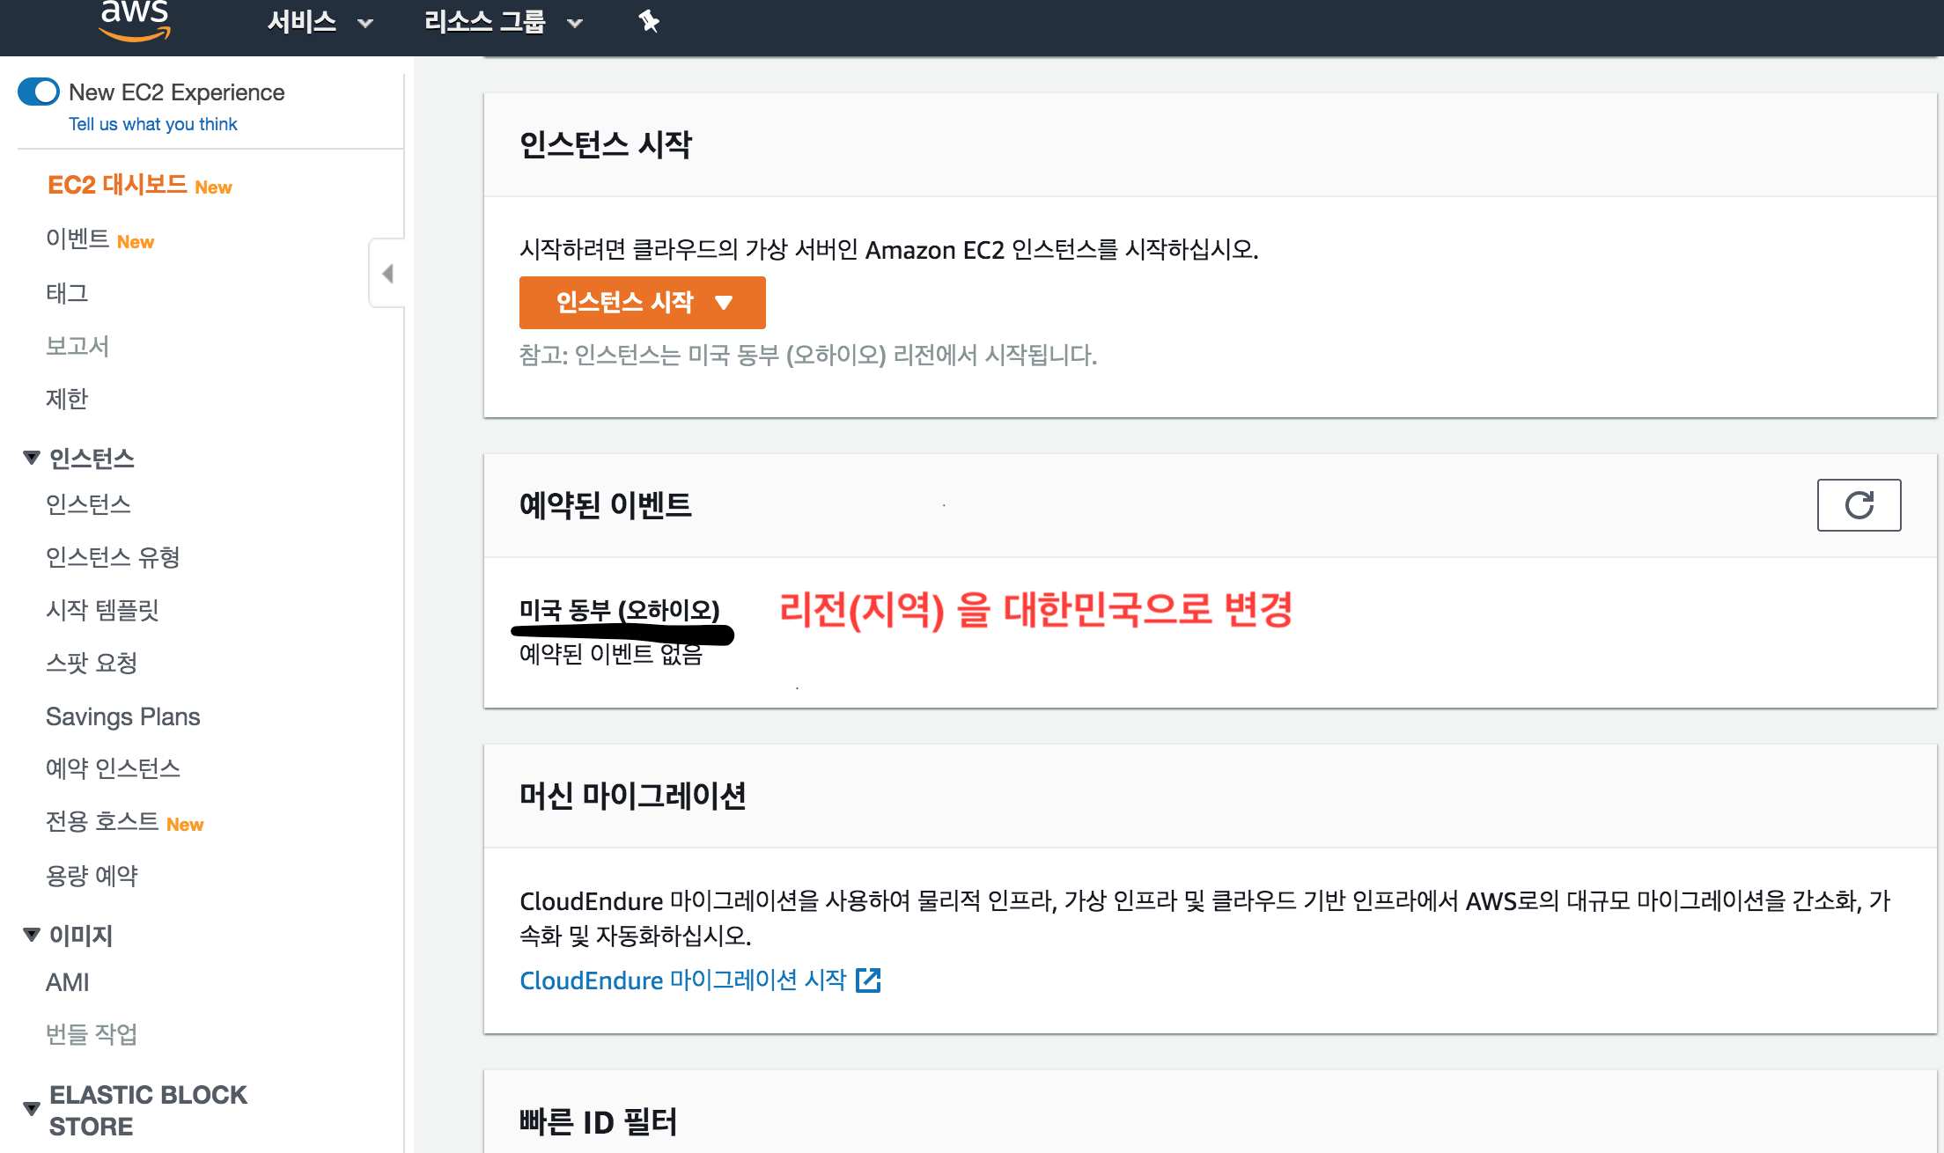Collapse sidebar with the left arrow handle
This screenshot has height=1153, width=1944.
387,274
